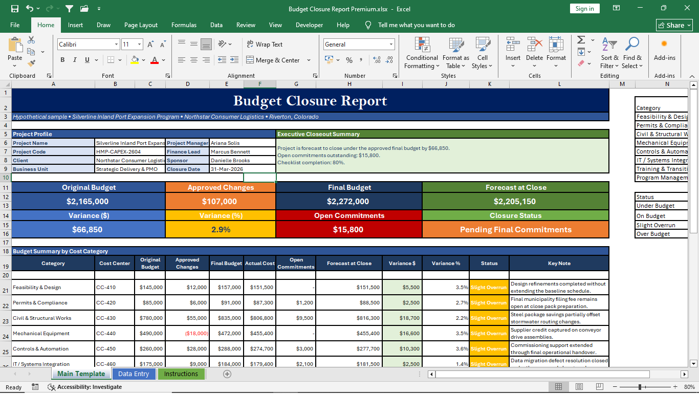Viewport: 699px width, 394px height.
Task: Open the Format as Table gallery
Action: (455, 53)
